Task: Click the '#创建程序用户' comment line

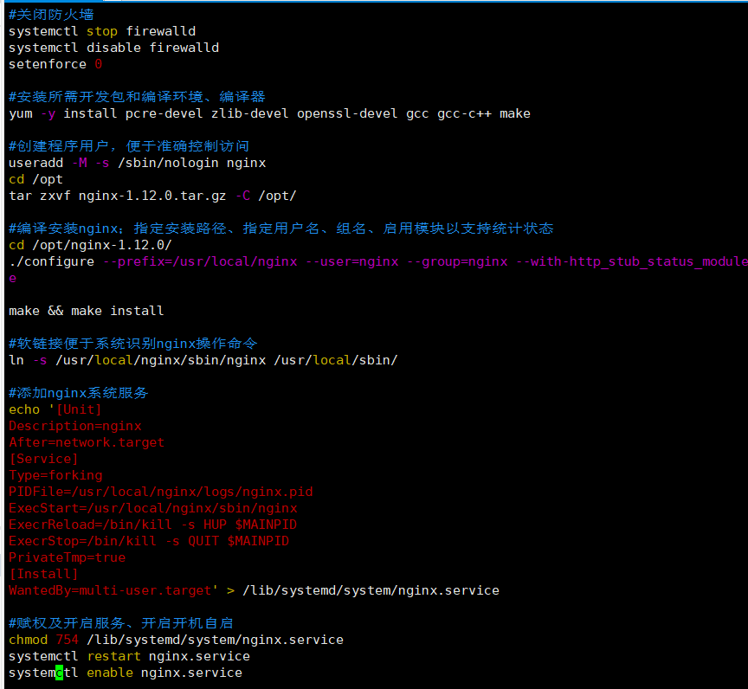Action: [x=129, y=146]
